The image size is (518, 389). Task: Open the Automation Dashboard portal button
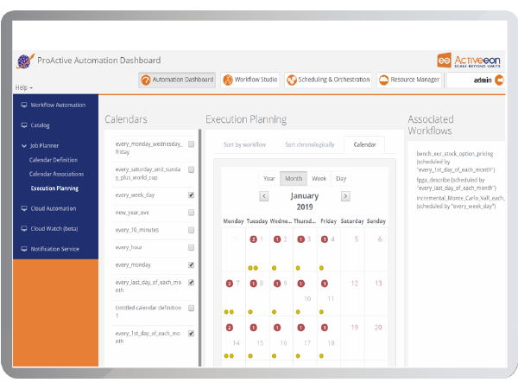point(177,80)
